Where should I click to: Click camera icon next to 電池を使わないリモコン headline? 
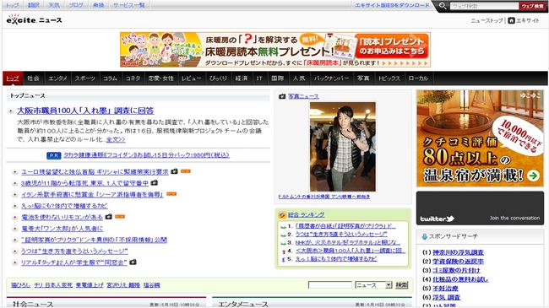(109, 217)
